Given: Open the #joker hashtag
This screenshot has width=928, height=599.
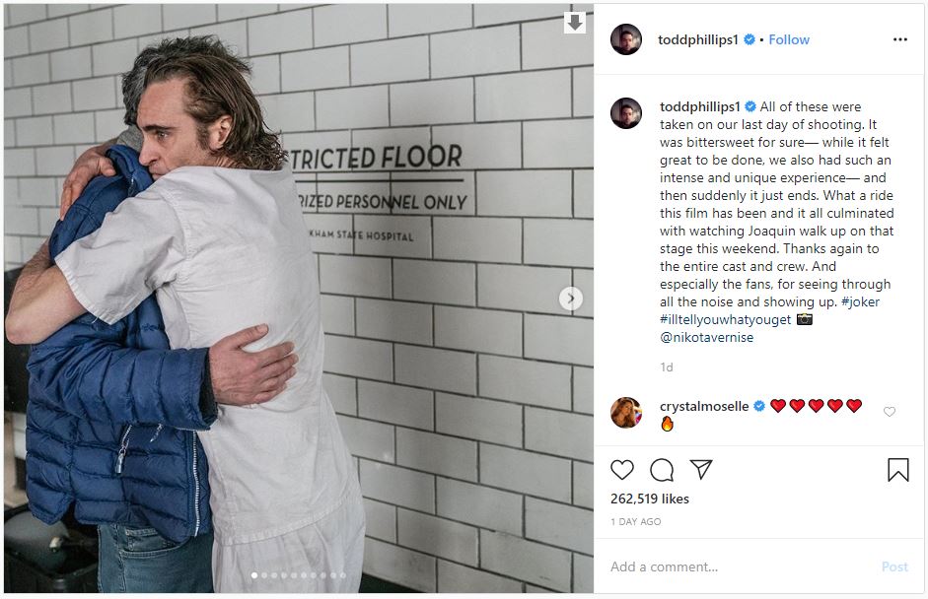Looking at the screenshot, I should (x=860, y=301).
